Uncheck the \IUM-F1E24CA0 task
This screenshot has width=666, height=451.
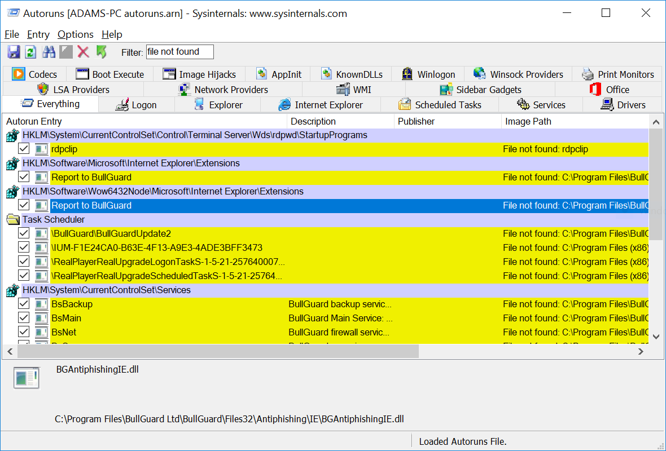point(24,247)
